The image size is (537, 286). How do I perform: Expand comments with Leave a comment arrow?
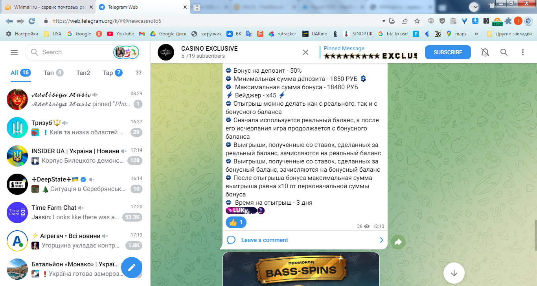tap(381, 240)
